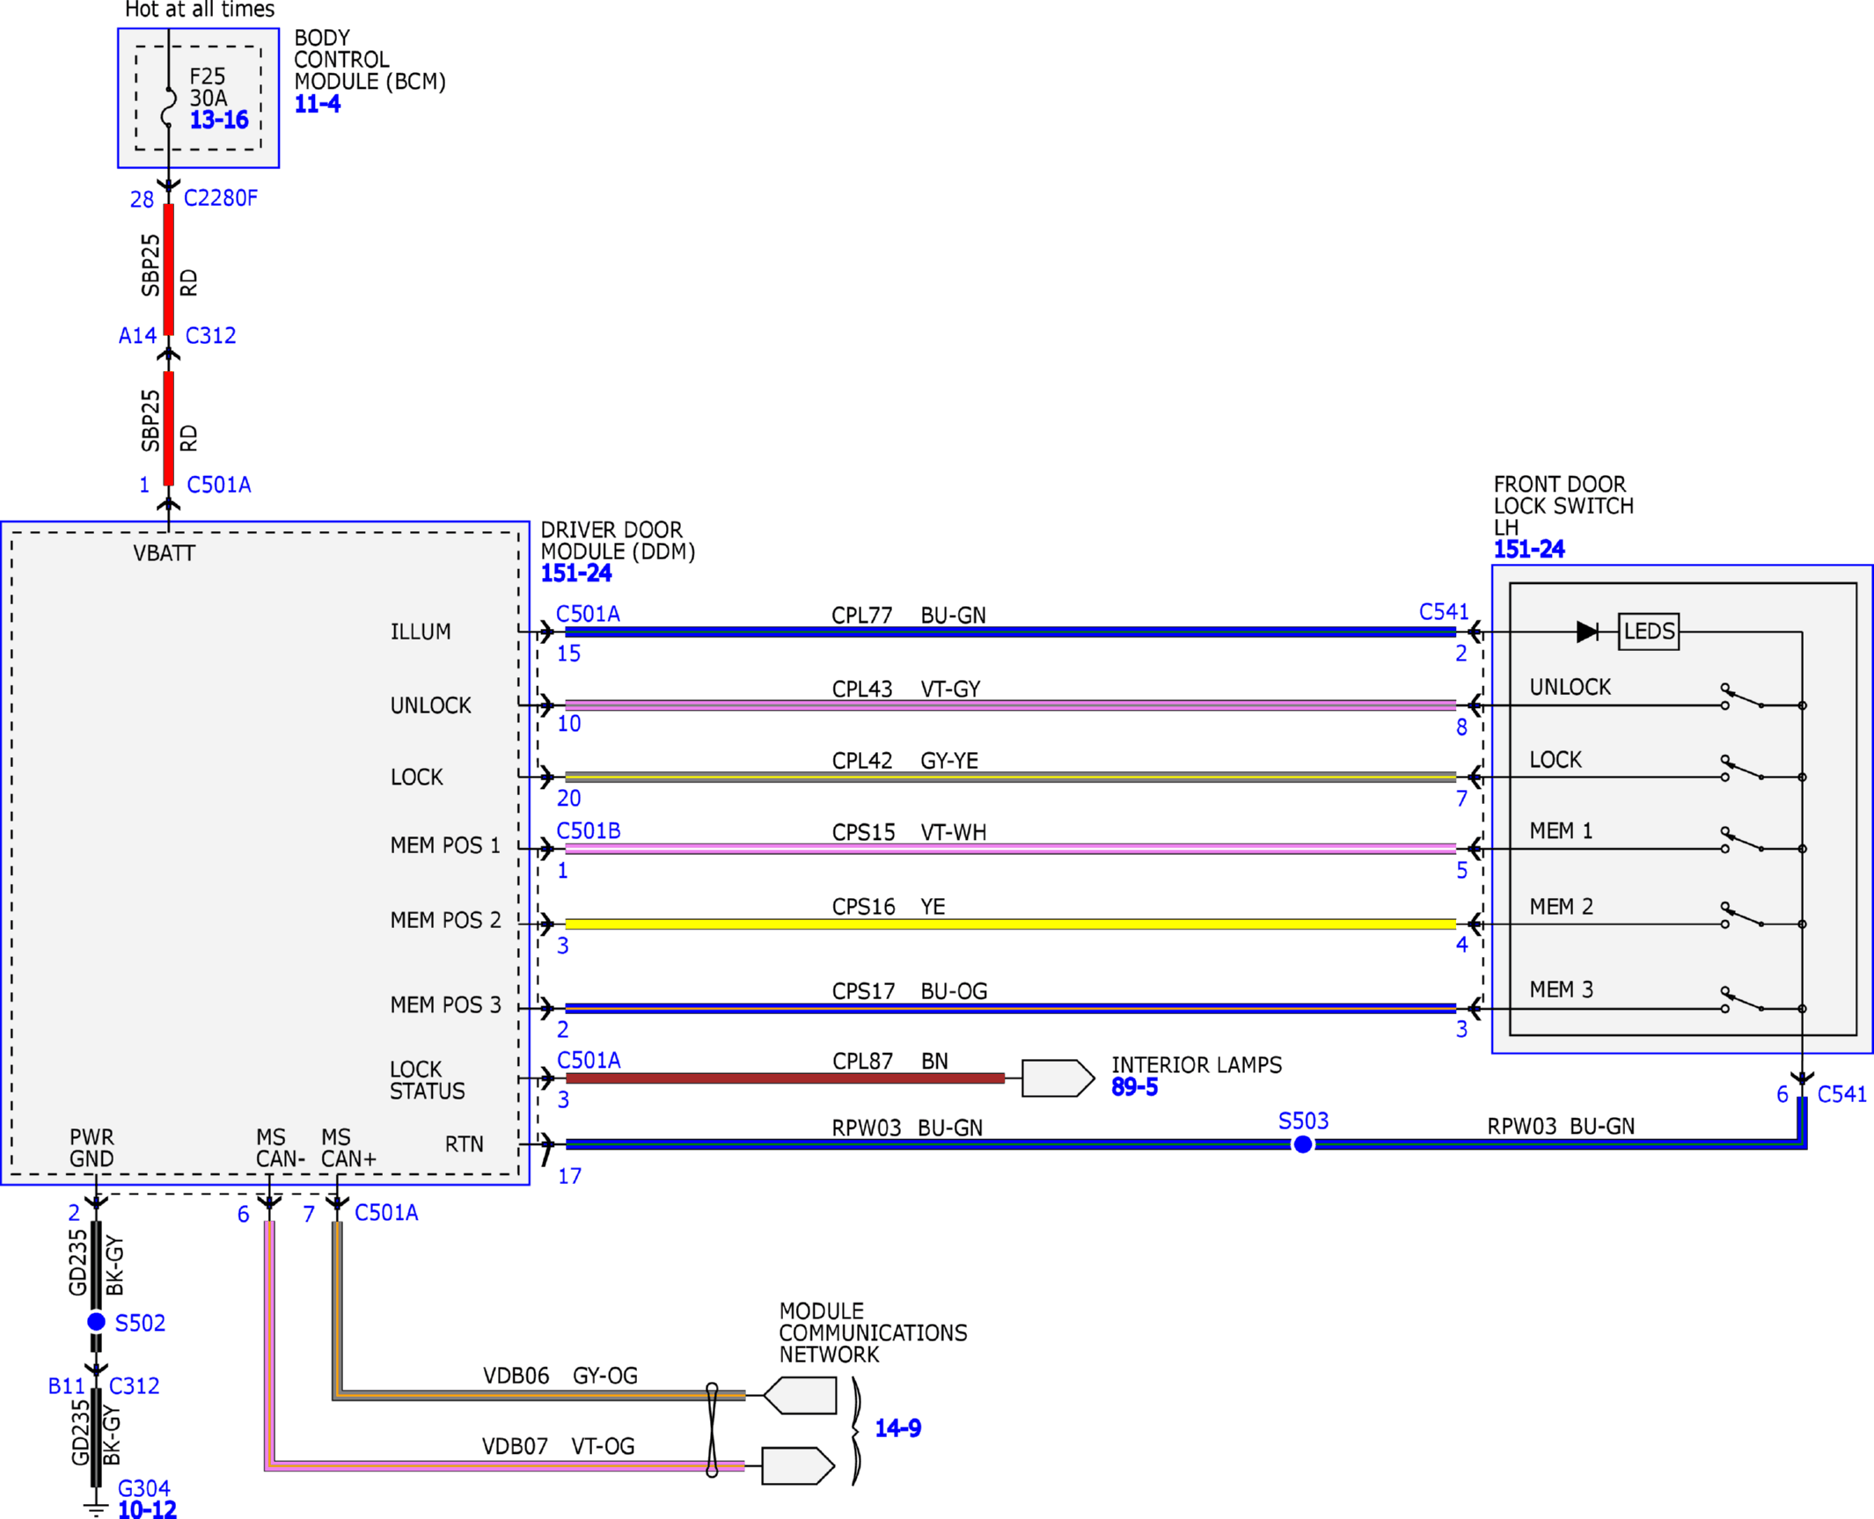Click the RPW03 BU-GN label right of S503

click(1561, 1127)
